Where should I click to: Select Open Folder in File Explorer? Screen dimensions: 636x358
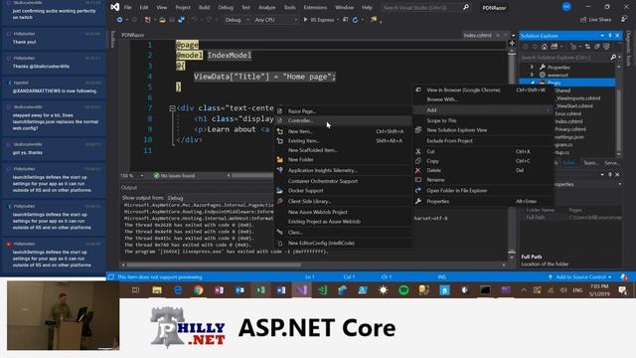pos(483,190)
